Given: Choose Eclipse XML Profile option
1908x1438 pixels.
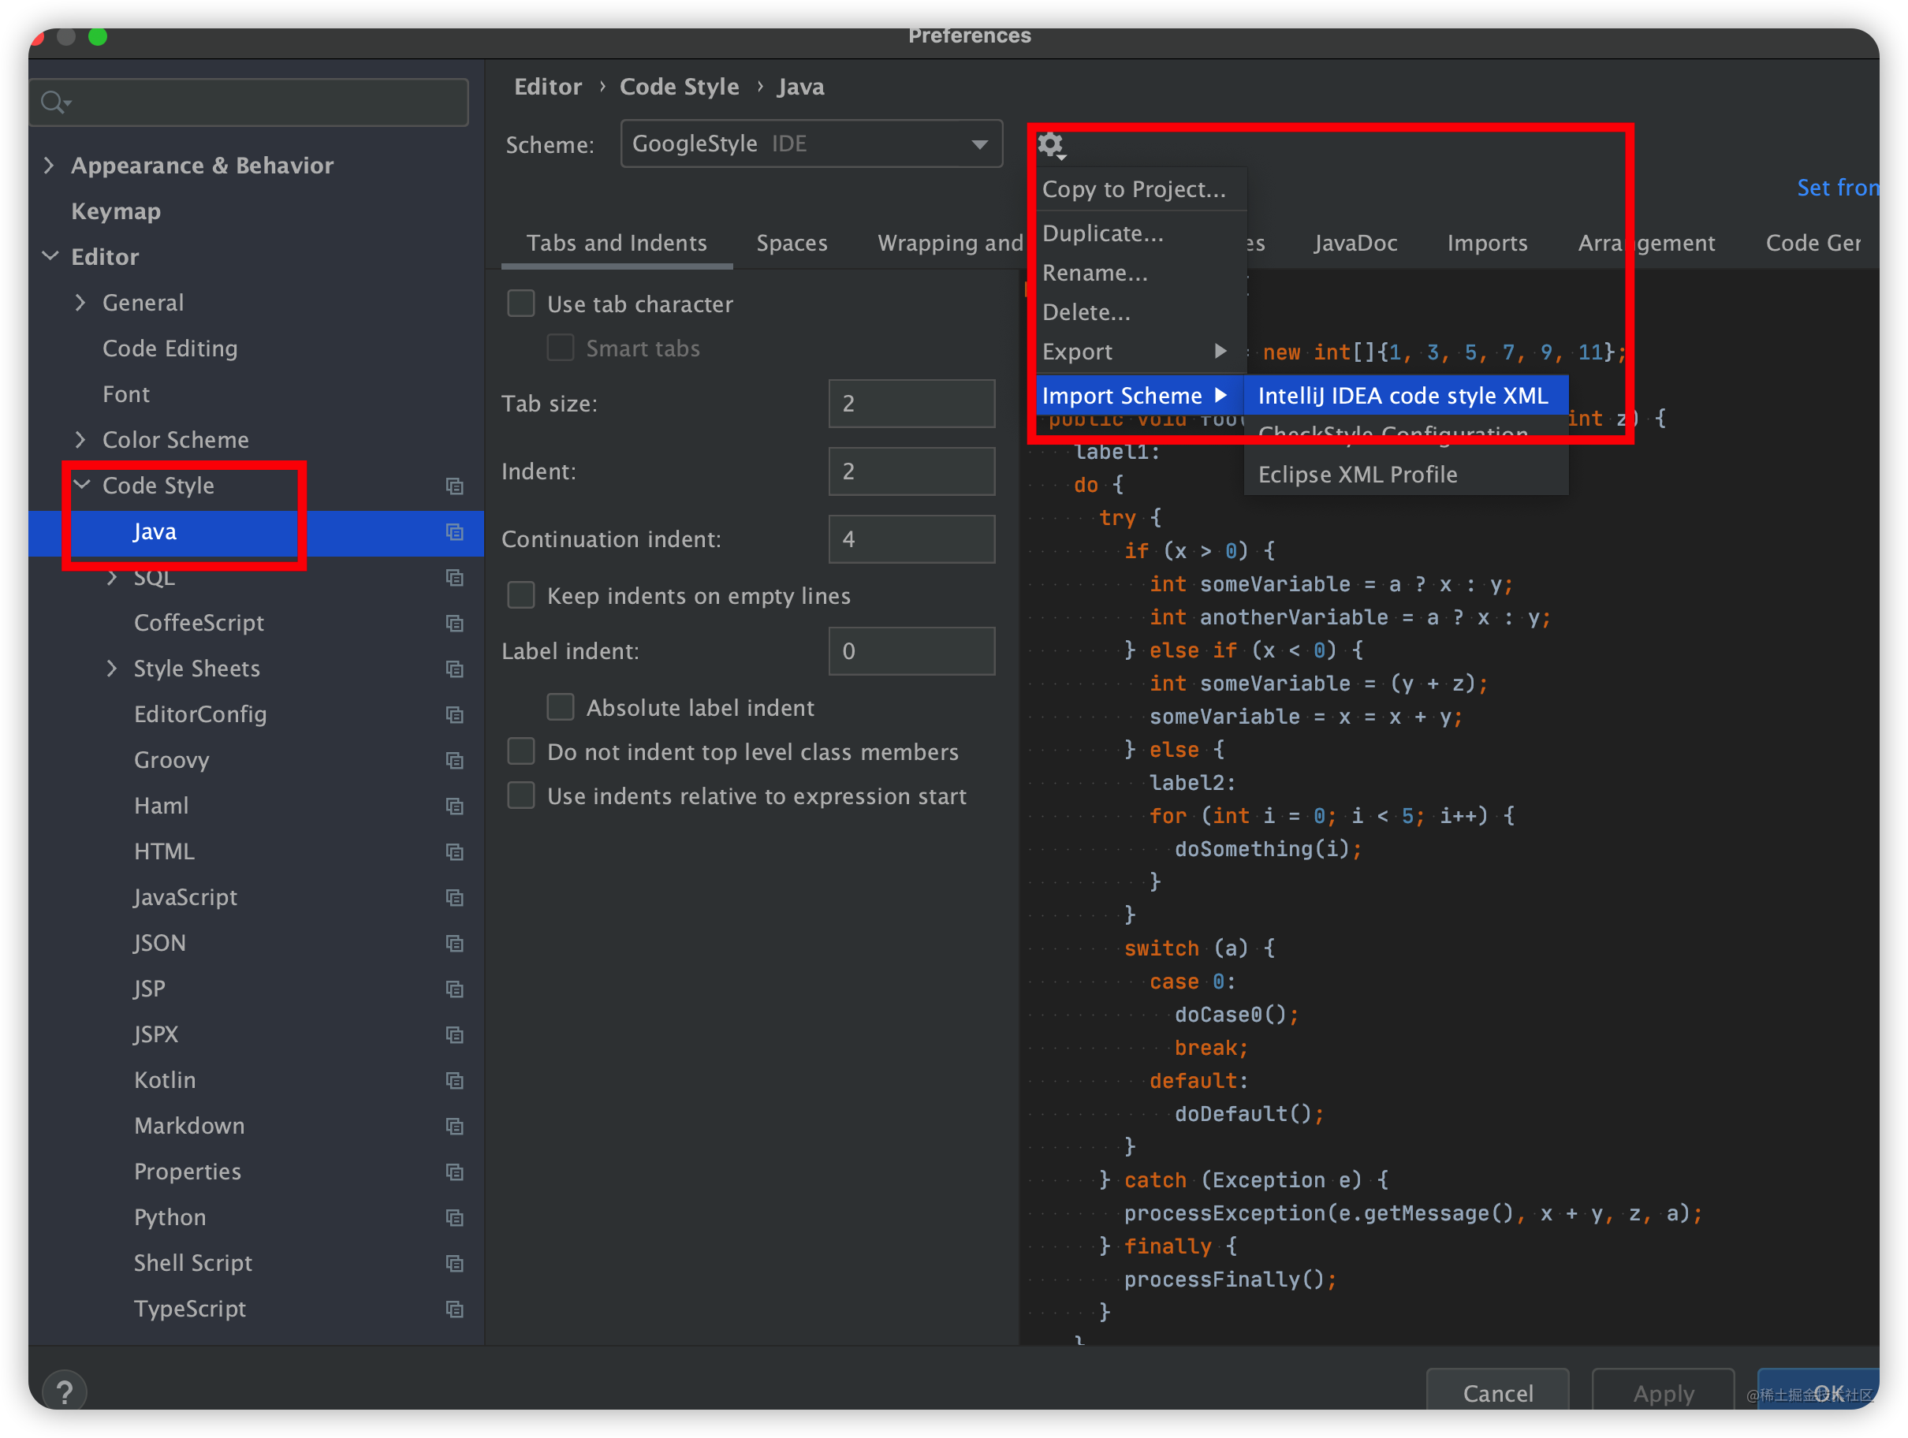Looking at the screenshot, I should [1357, 475].
